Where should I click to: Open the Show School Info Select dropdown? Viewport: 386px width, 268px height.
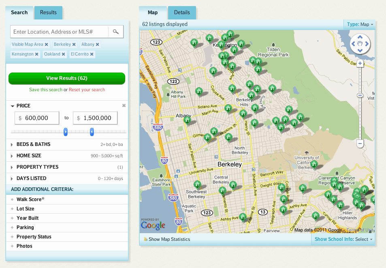[x=363, y=239]
